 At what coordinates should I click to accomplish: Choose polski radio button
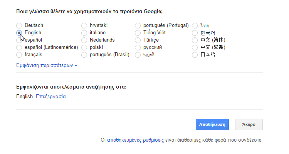tap(84, 47)
